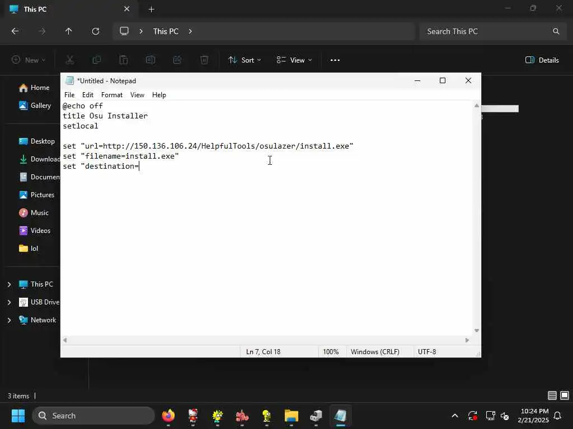Expand the USB Drive tree node
The image size is (573, 429).
tap(9, 302)
